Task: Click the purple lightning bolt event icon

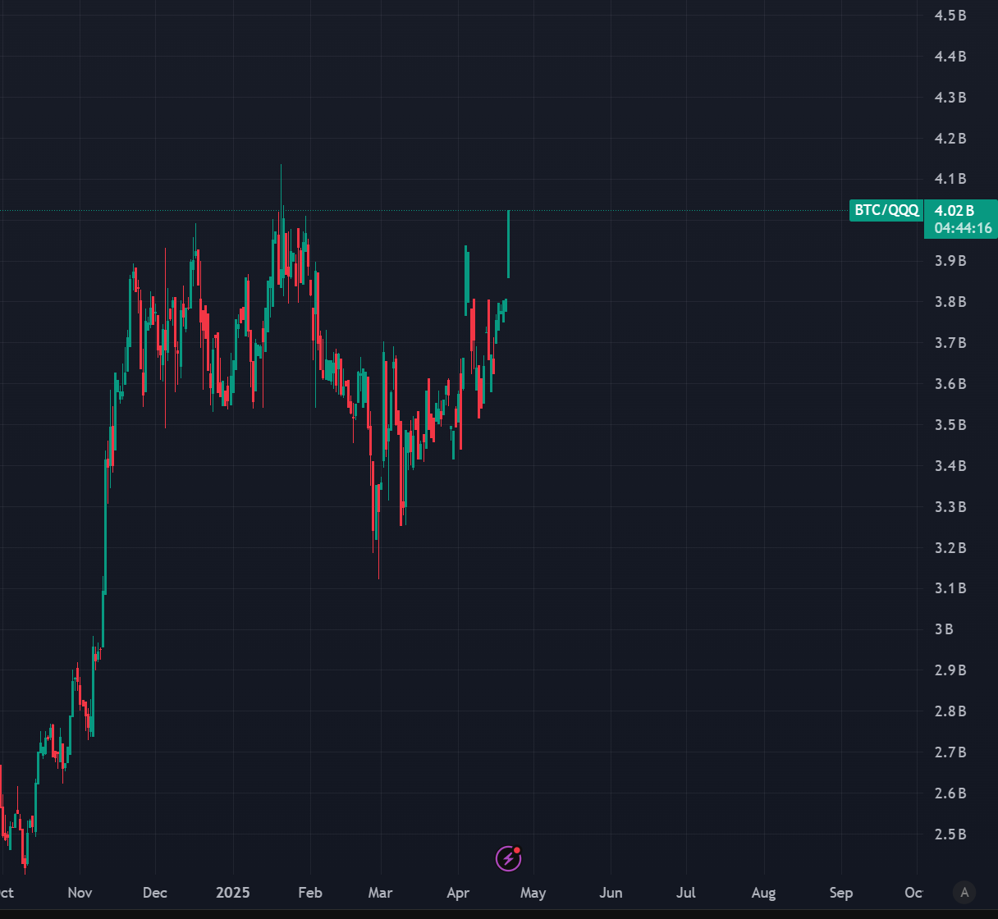Action: click(509, 858)
